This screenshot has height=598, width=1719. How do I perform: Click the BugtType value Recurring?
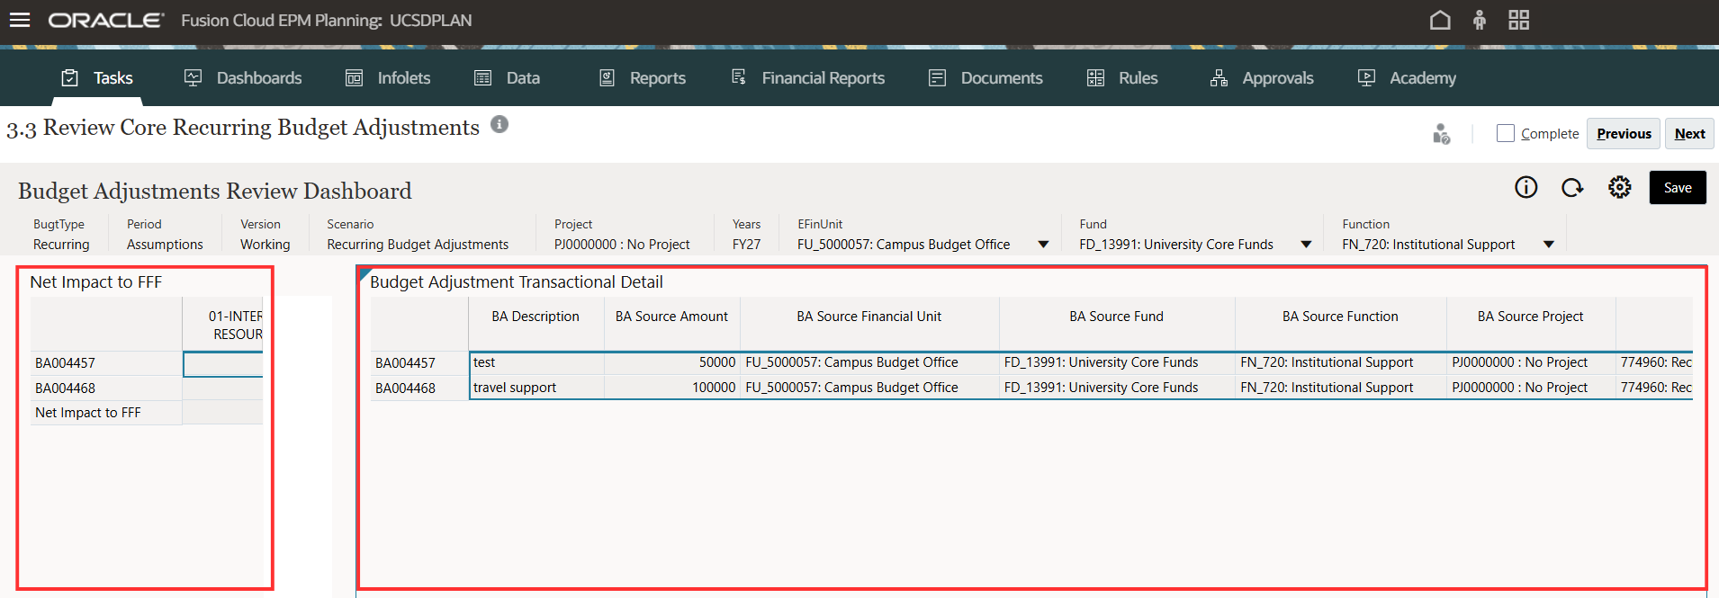click(x=61, y=245)
